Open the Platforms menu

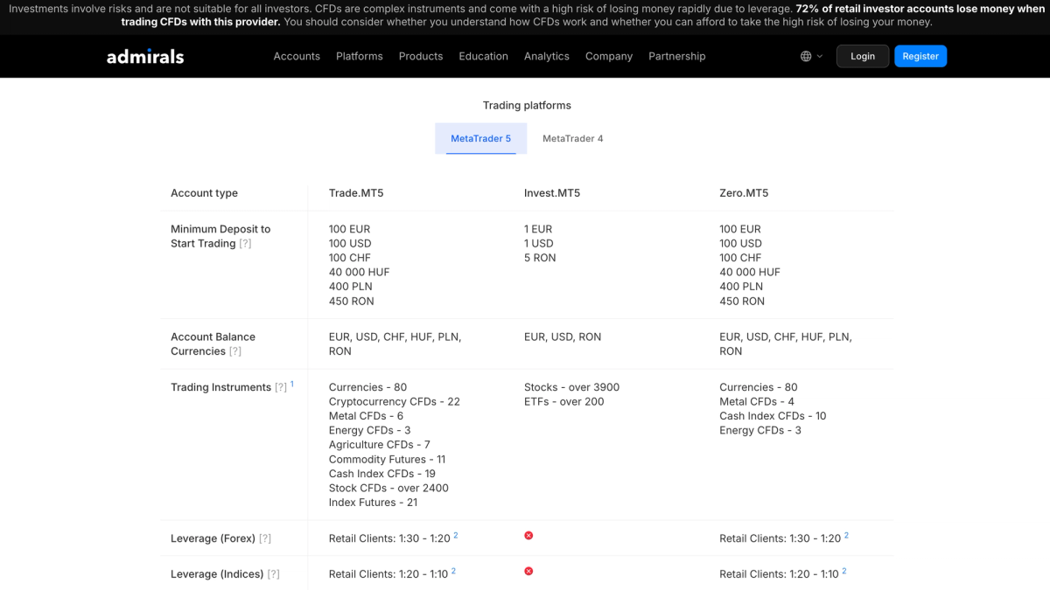[360, 56]
